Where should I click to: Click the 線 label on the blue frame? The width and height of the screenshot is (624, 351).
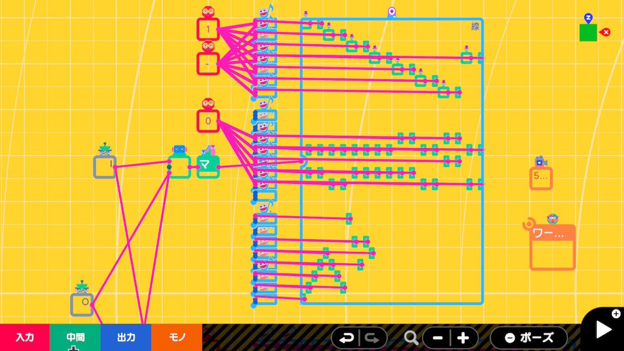(x=475, y=27)
